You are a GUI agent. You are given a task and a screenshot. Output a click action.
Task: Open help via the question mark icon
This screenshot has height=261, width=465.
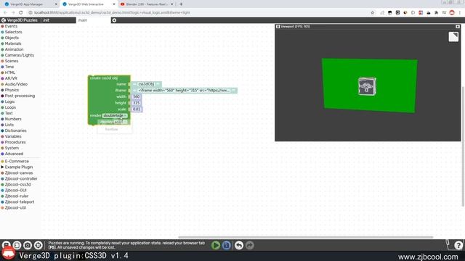pos(458,245)
